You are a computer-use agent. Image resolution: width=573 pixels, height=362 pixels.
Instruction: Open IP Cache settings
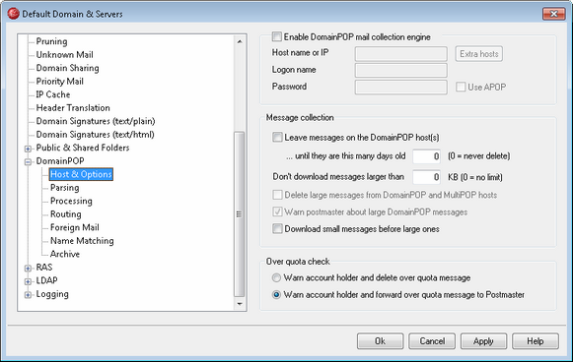click(x=53, y=94)
